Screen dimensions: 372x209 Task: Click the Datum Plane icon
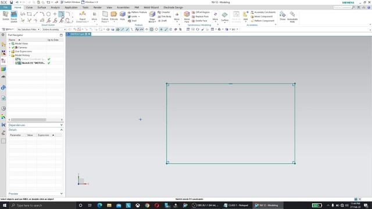coord(105,14)
